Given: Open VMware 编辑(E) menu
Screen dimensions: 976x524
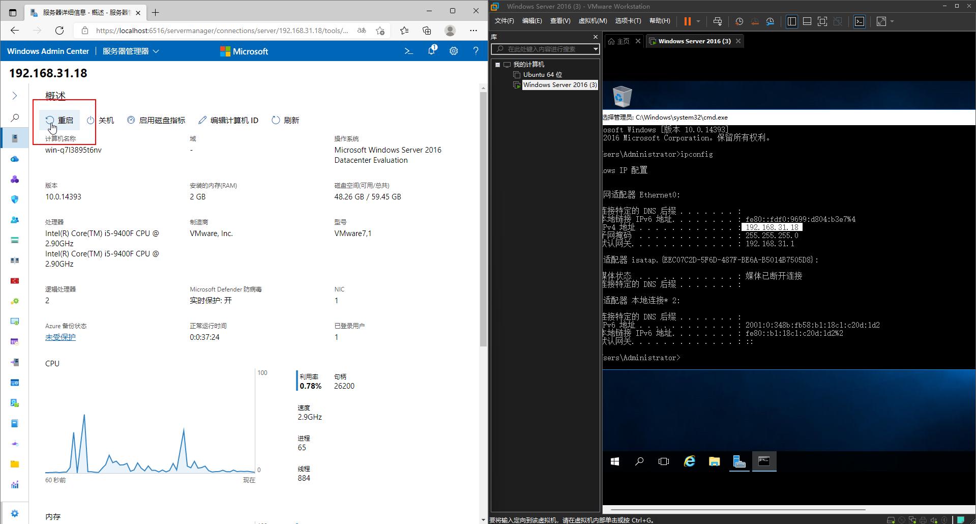Looking at the screenshot, I should [x=532, y=21].
